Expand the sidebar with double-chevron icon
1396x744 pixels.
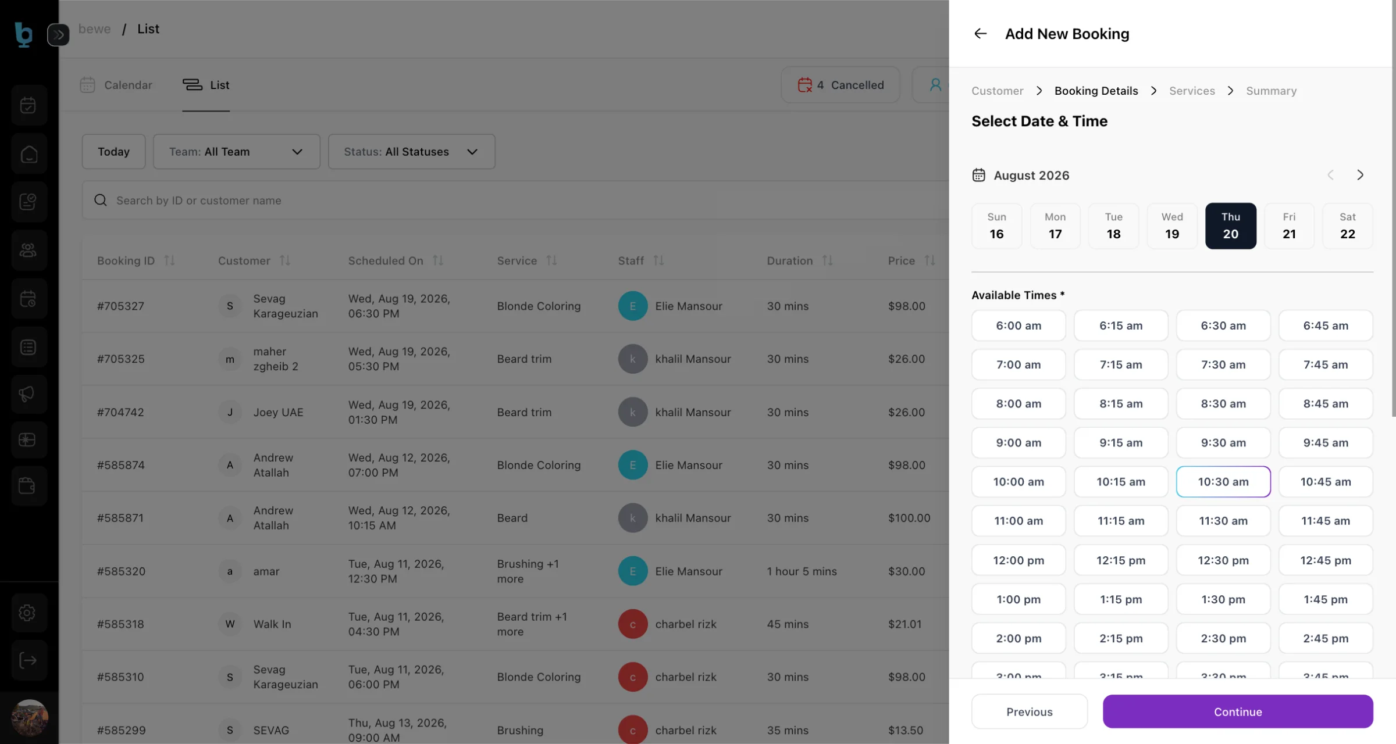(58, 35)
